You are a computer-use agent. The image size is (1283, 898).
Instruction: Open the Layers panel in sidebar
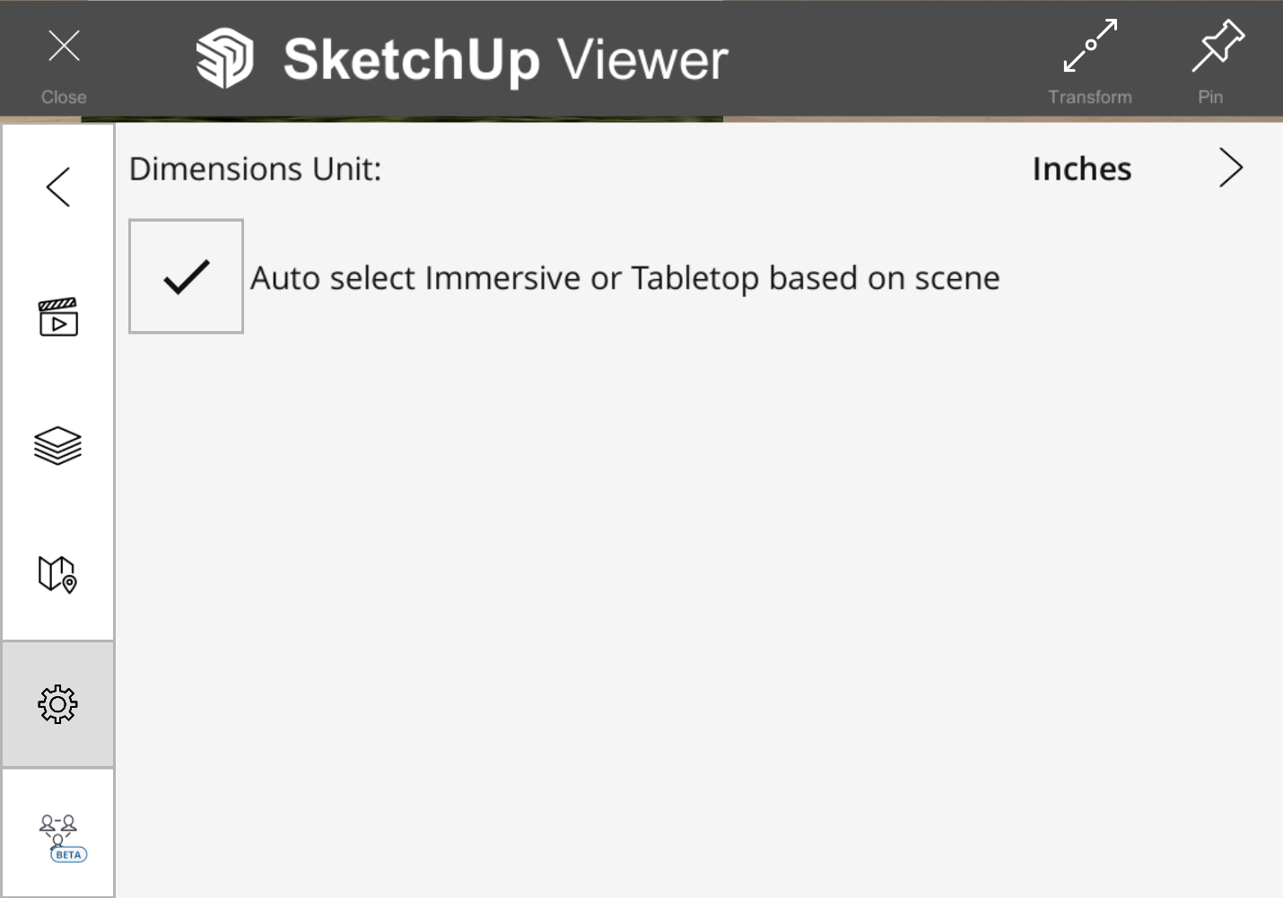pos(58,446)
